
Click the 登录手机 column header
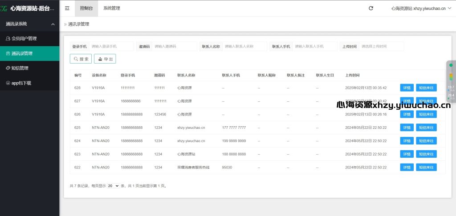click(128, 75)
